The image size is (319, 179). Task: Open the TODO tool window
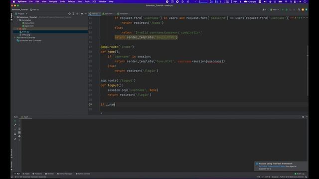[26, 174]
